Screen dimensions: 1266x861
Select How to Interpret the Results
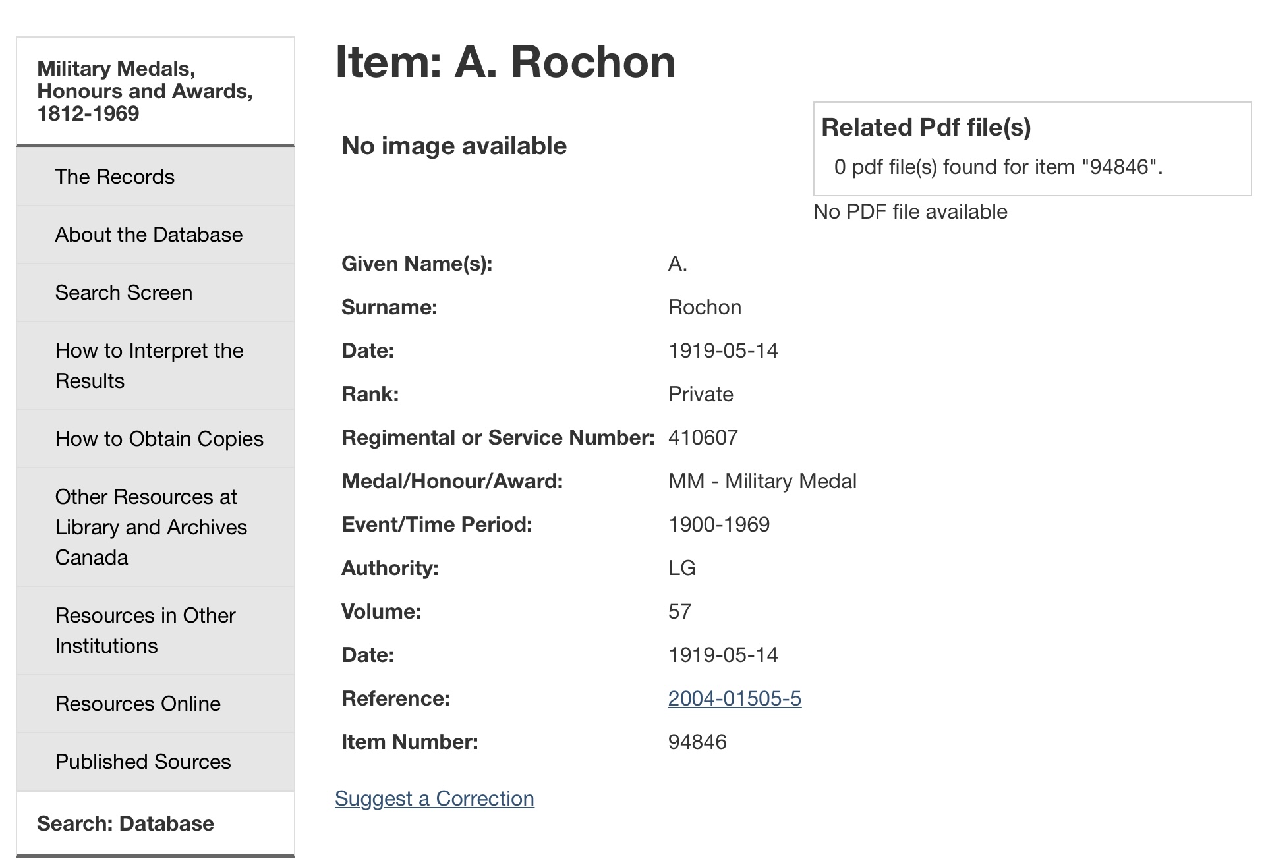click(x=150, y=366)
